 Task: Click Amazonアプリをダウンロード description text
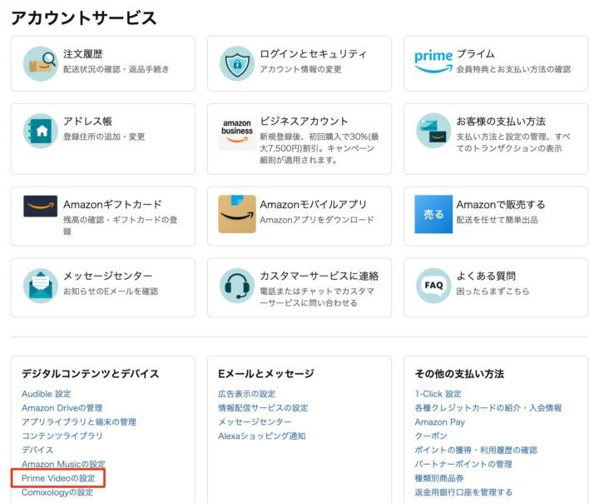tap(317, 220)
